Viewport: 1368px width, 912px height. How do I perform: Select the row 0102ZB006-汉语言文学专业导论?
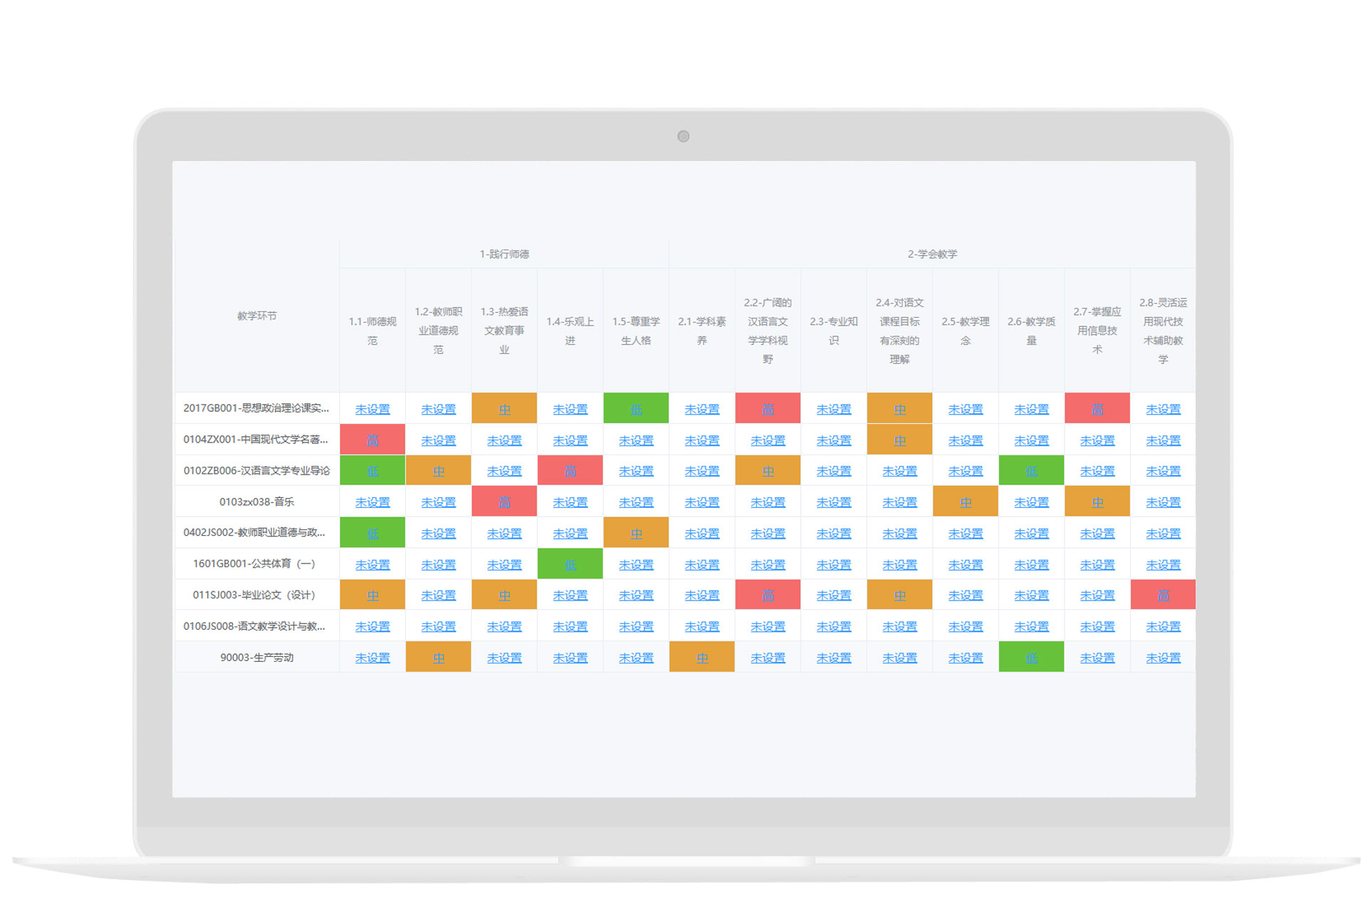[x=256, y=470]
